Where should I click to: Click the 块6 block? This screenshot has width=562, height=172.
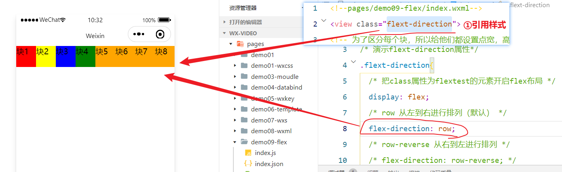125,56
